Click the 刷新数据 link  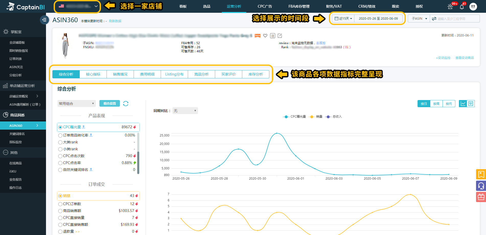[115, 21]
